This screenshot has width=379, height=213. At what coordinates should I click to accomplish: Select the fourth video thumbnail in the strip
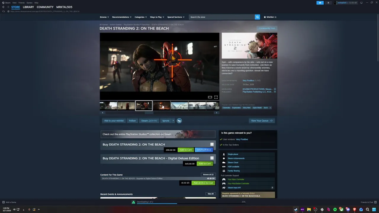click(162, 106)
